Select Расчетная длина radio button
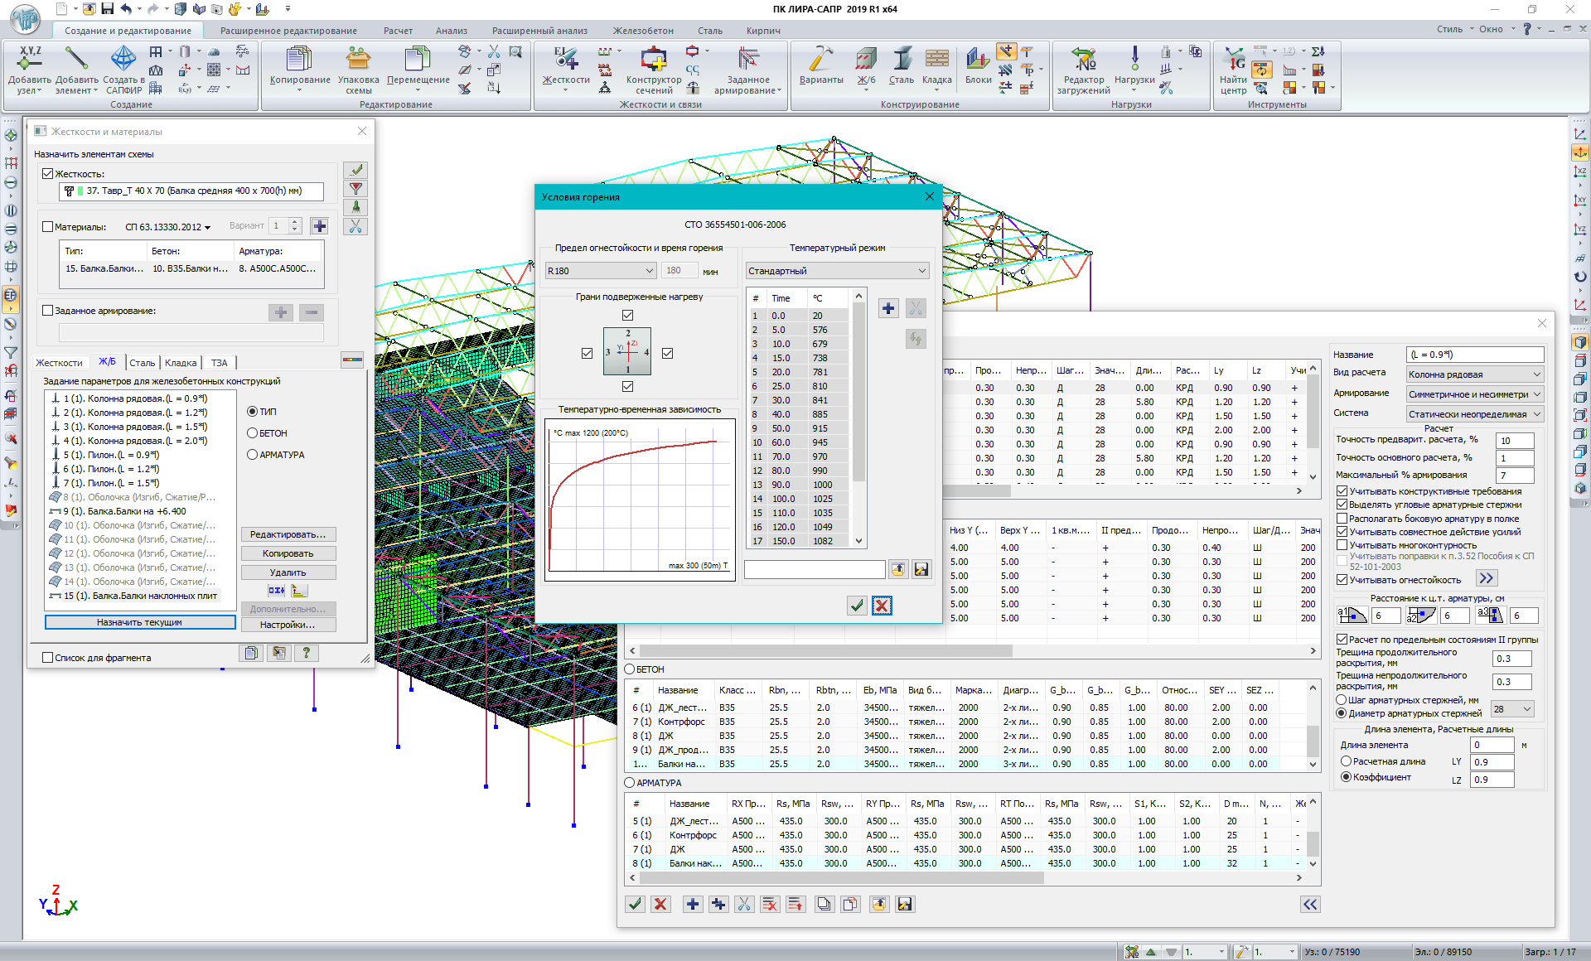This screenshot has height=961, width=1591. 1347,761
